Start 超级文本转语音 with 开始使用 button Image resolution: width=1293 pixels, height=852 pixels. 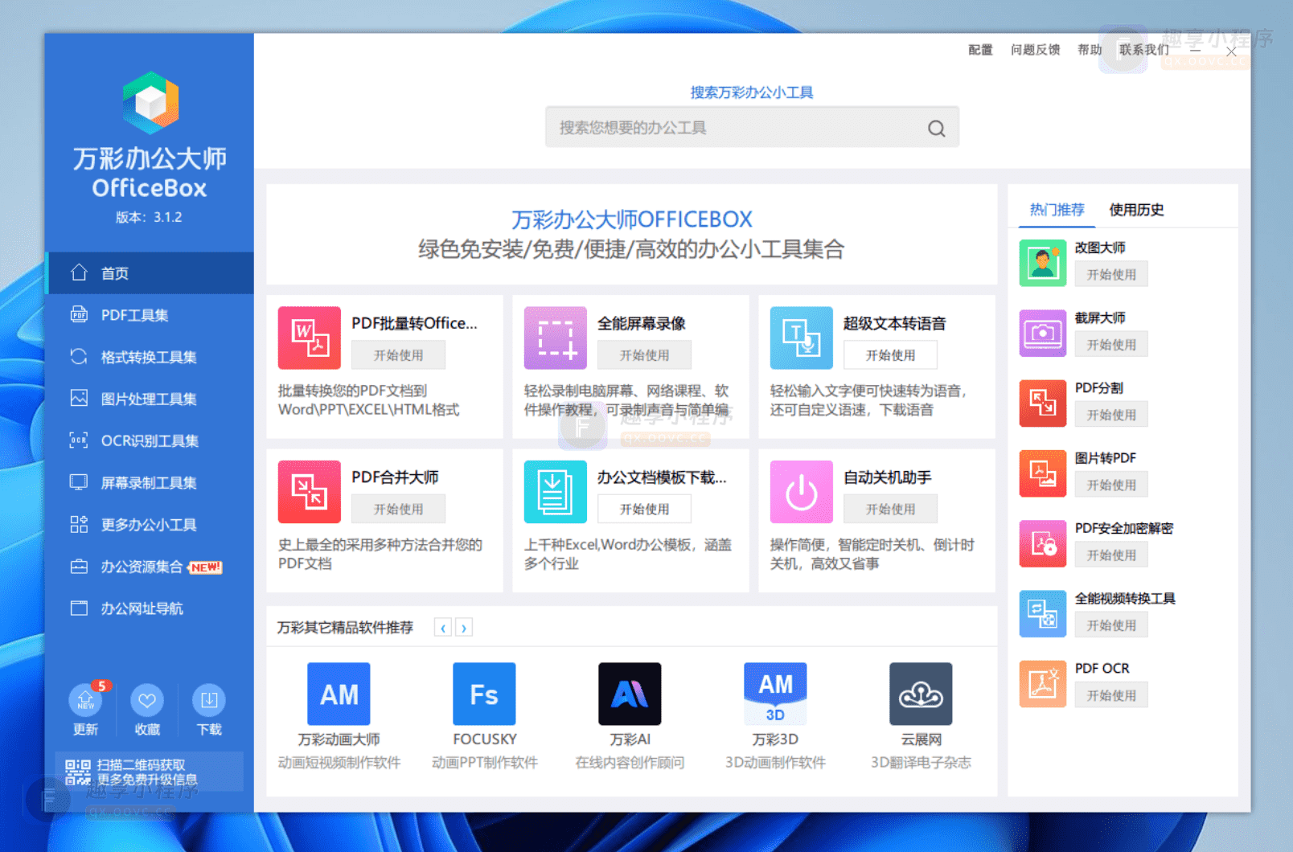(x=890, y=355)
